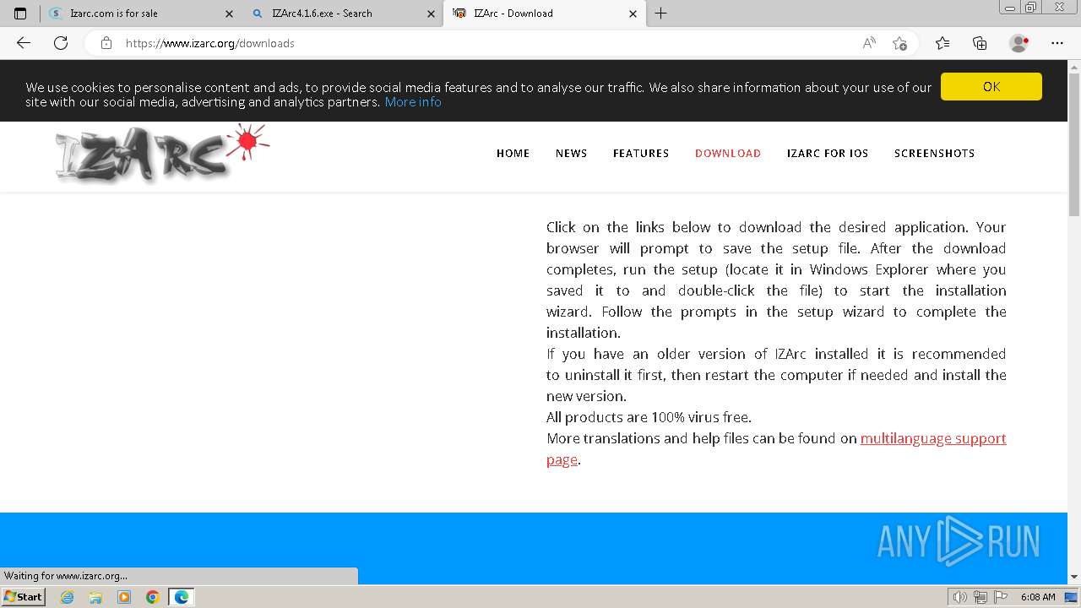
Task: Switch to IZArc4.1.6.exe - Search tab
Action: coord(342,14)
